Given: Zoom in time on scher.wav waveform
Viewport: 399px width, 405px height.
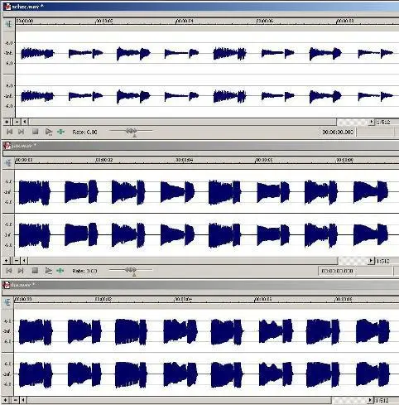Looking at the screenshot, I should [7, 122].
